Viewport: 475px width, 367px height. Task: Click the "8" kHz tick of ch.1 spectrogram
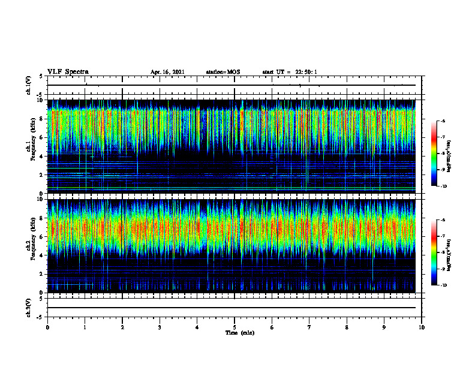click(x=42, y=119)
